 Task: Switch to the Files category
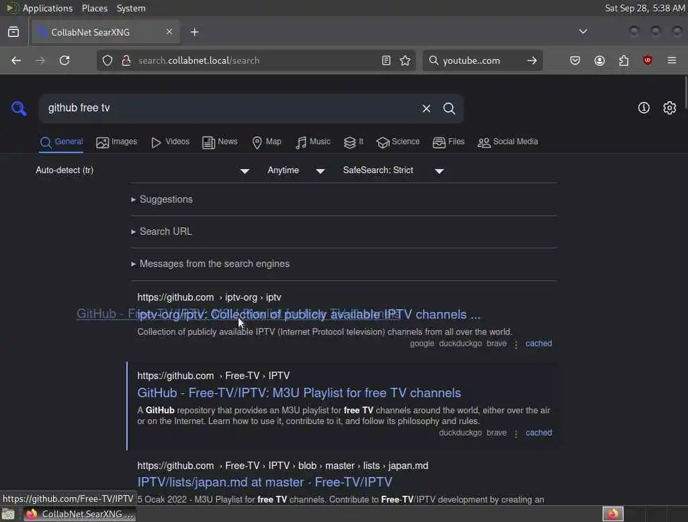448,142
